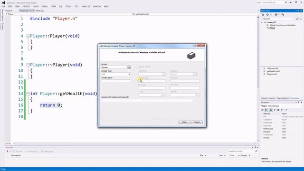Click the Class View Settings gear icon
304x171 pixels.
(276, 15)
